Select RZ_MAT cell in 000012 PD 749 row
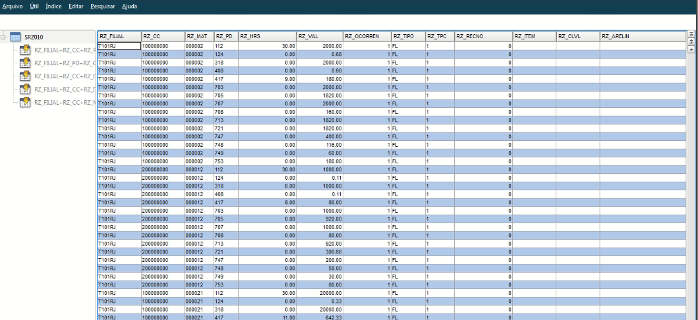 pos(200,277)
